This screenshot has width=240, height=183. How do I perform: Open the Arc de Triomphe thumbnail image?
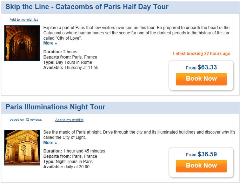(22, 148)
